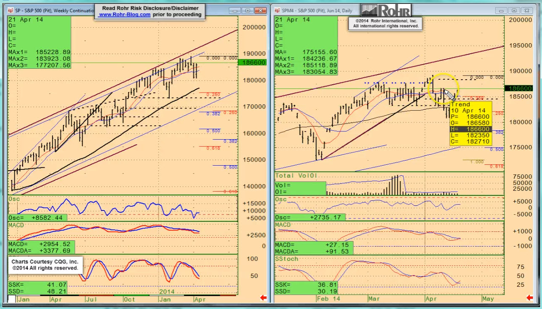Click the Rohr logo above the daily chart
Screen dimensions: 542x309
386,10
